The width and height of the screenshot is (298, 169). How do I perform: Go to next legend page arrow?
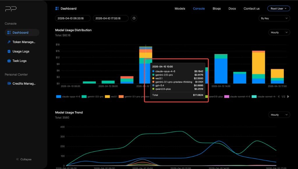(x=288, y=97)
